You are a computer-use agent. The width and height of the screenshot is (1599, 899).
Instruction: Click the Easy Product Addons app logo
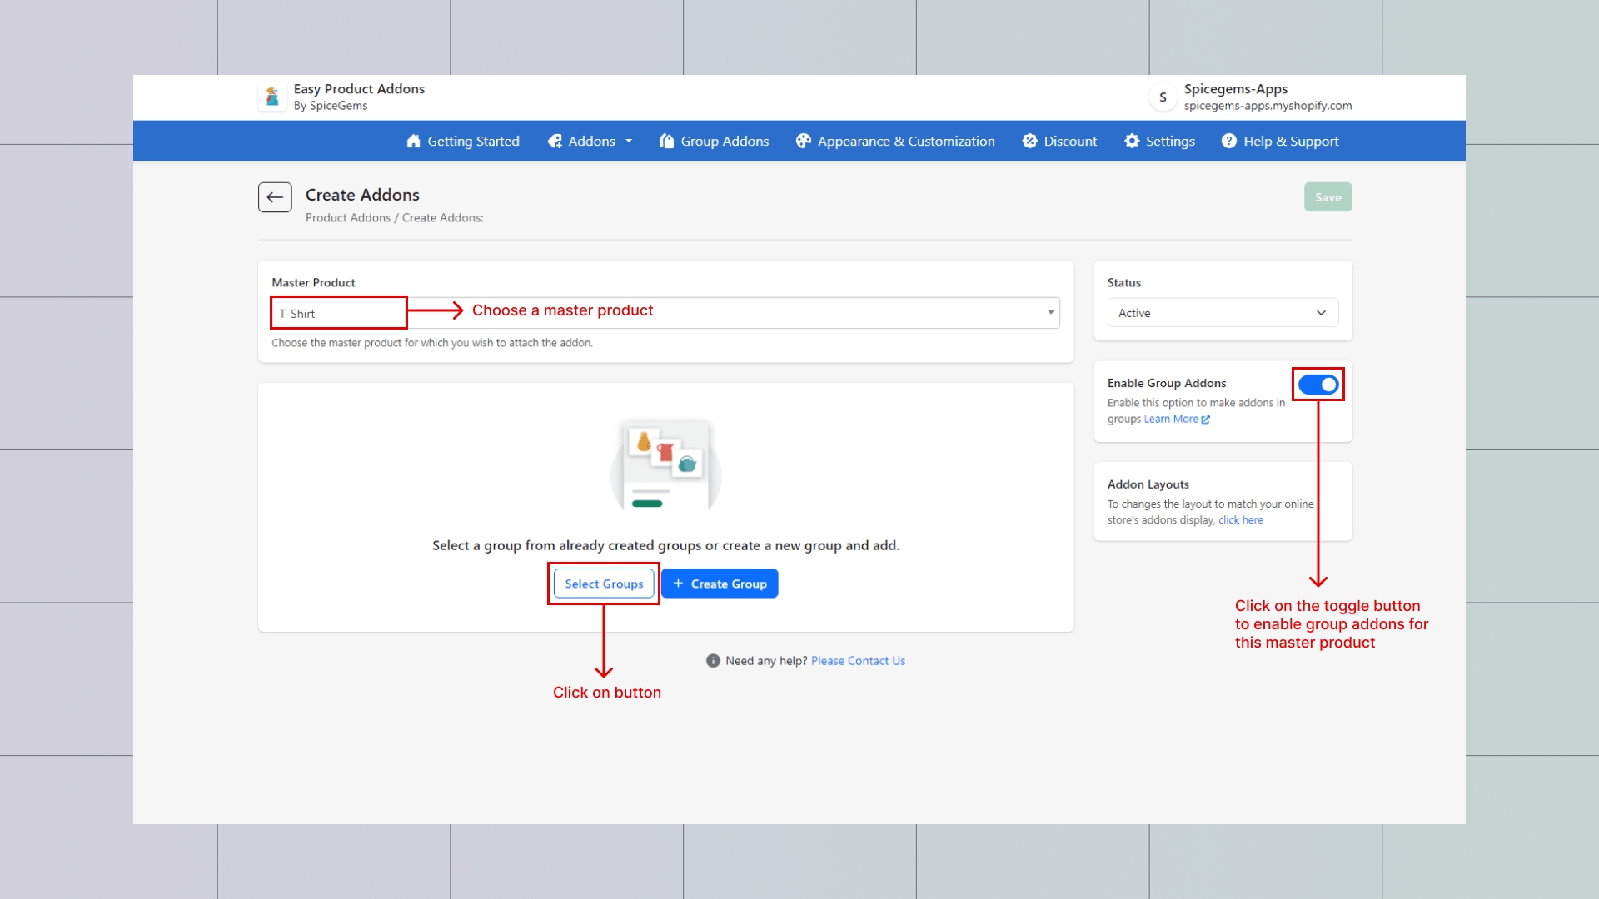pos(272,97)
